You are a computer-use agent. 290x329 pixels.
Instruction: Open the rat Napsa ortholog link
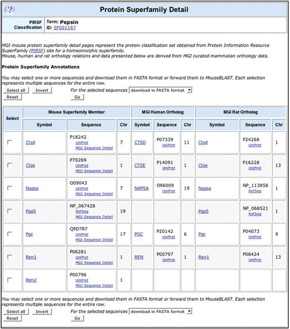[205, 188]
